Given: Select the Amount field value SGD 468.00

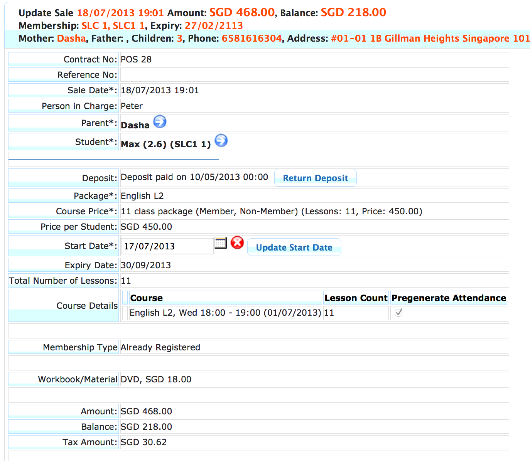Looking at the screenshot, I should [147, 411].
